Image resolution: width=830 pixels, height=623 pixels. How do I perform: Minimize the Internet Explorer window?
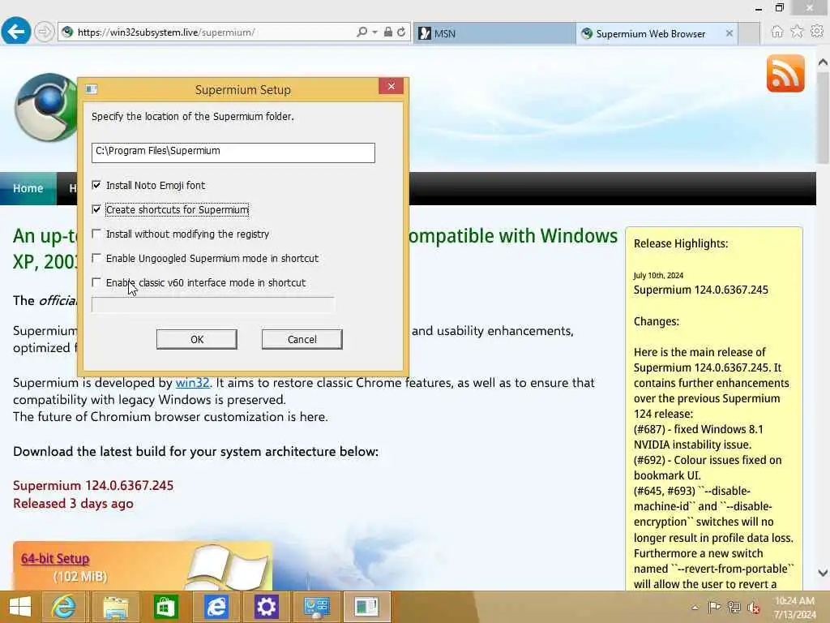click(x=759, y=8)
